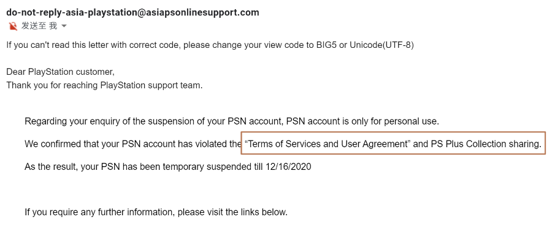
Task: Click the suspension date 12/16/2020
Action: coord(288,167)
